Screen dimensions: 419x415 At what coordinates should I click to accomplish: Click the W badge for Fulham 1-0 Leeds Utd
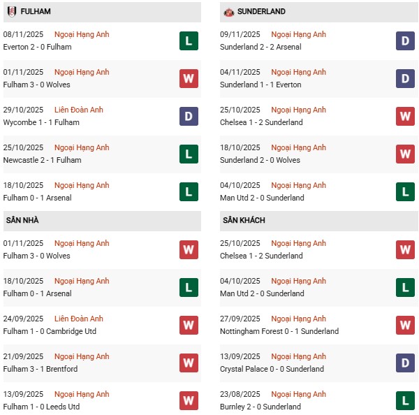tap(189, 401)
